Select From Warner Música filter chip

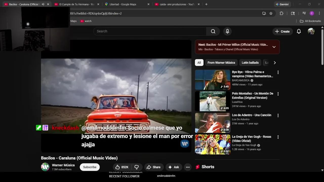[221, 63]
